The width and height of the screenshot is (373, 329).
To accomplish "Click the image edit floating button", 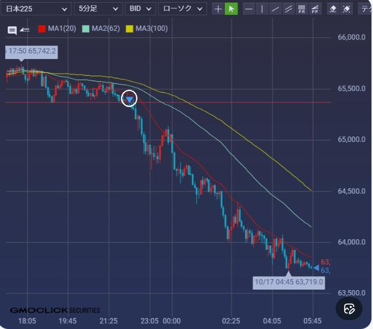I will (x=349, y=309).
